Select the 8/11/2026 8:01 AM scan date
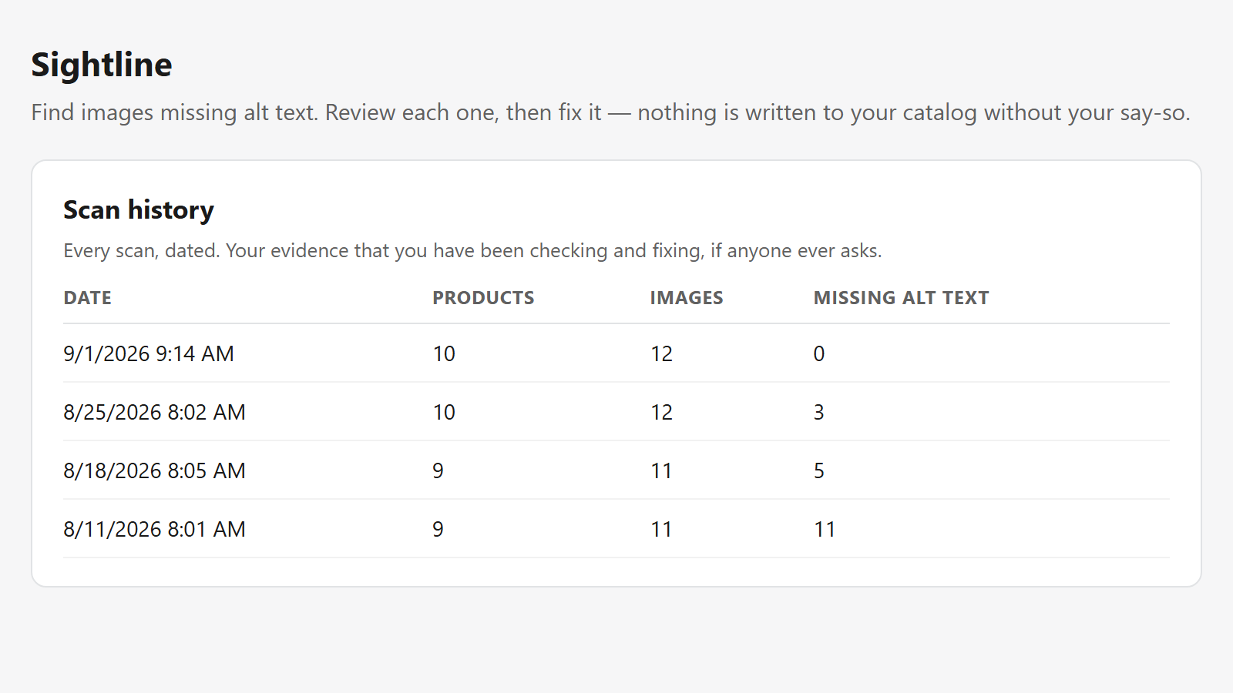Image resolution: width=1233 pixels, height=693 pixels. pos(154,529)
